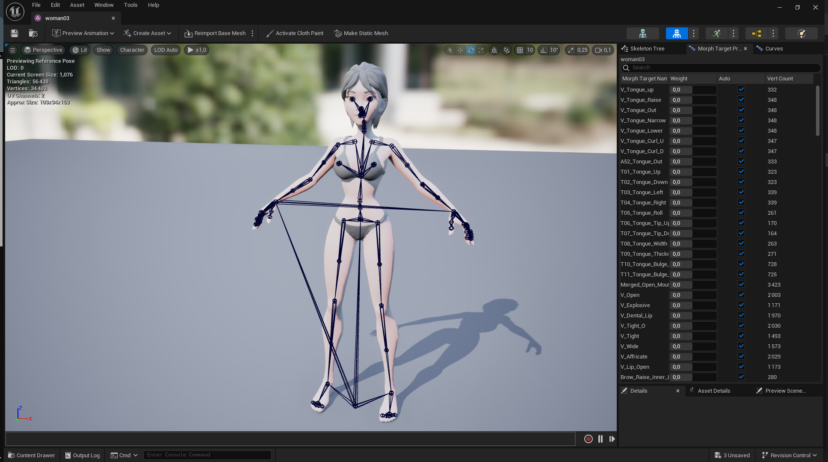Open the Tools menu
828x462 pixels.
pos(130,5)
